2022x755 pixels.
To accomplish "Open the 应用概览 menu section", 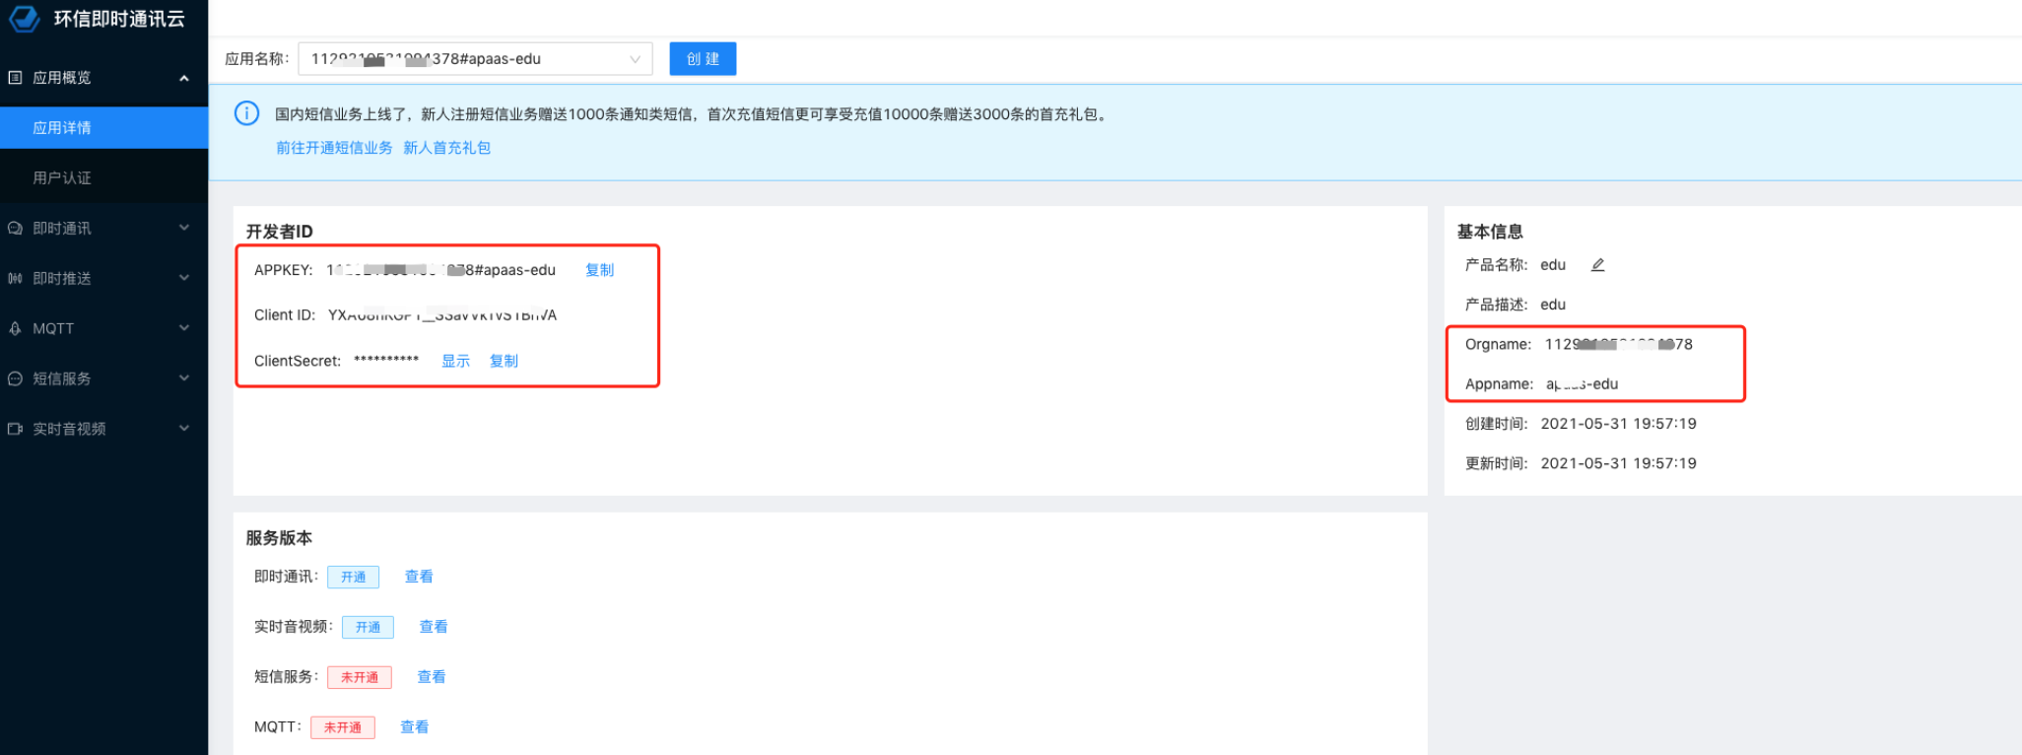I will click(104, 78).
